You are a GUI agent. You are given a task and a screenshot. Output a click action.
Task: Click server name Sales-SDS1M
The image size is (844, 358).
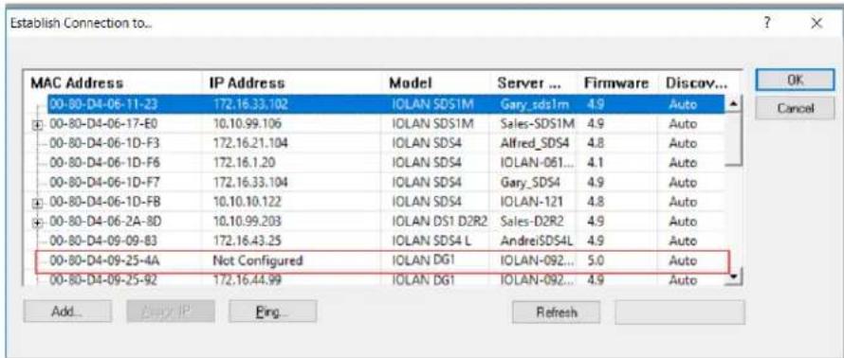click(537, 124)
